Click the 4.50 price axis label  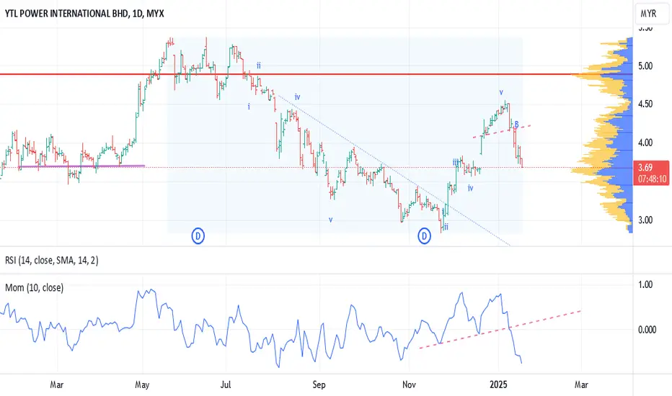click(645, 104)
